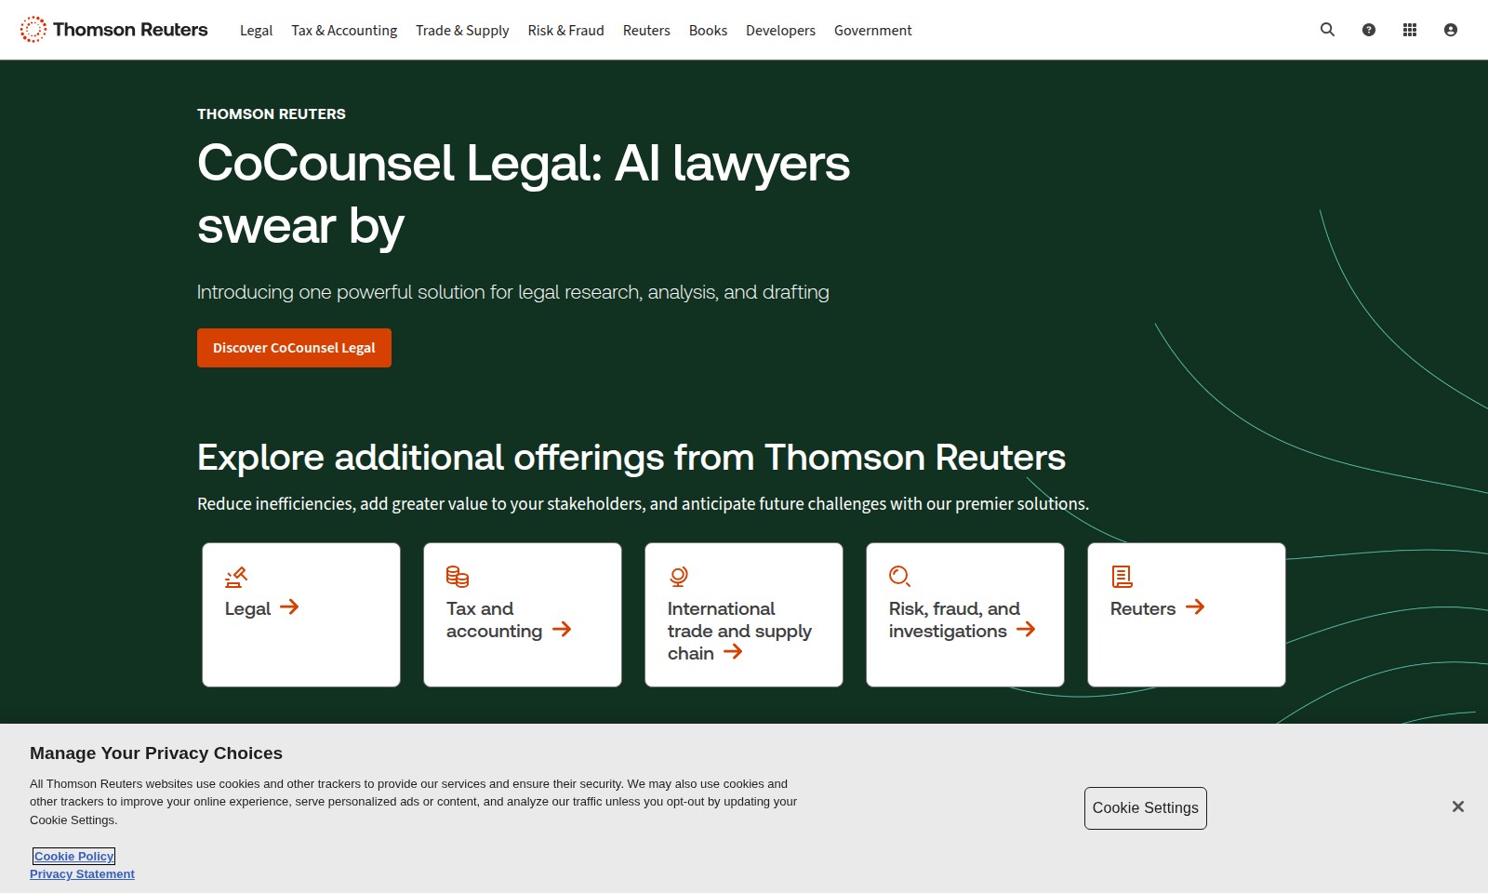Click the arrow beside Legal card title
This screenshot has height=893, width=1488.
pyautogui.click(x=289, y=607)
